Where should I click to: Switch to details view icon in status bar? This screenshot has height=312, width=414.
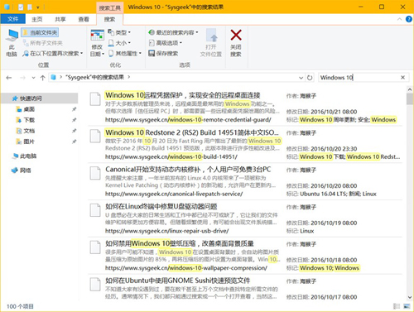click(x=397, y=306)
